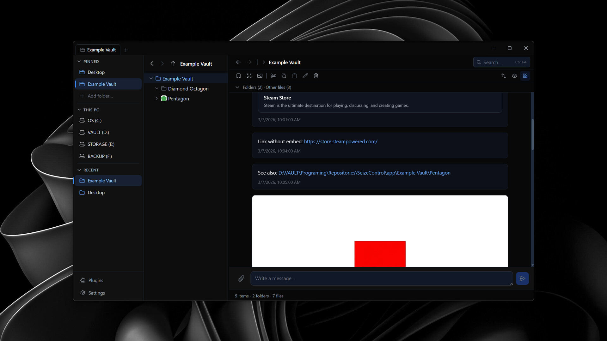Viewport: 607px width, 341px height.
Task: Click the pencil rename icon
Action: [305, 76]
